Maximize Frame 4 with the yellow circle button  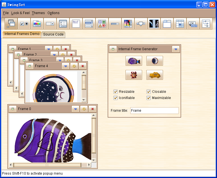74,66
